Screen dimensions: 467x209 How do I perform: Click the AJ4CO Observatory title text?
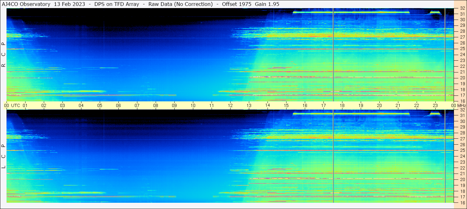coord(26,4)
